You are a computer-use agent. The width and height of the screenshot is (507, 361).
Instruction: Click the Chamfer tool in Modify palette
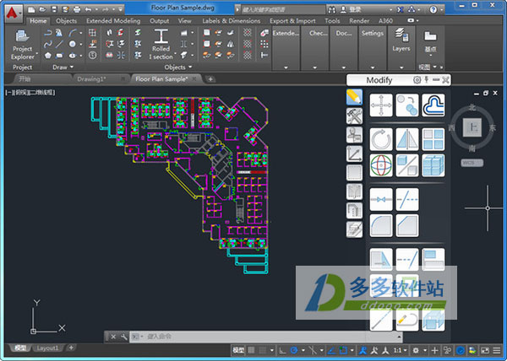tap(406, 225)
